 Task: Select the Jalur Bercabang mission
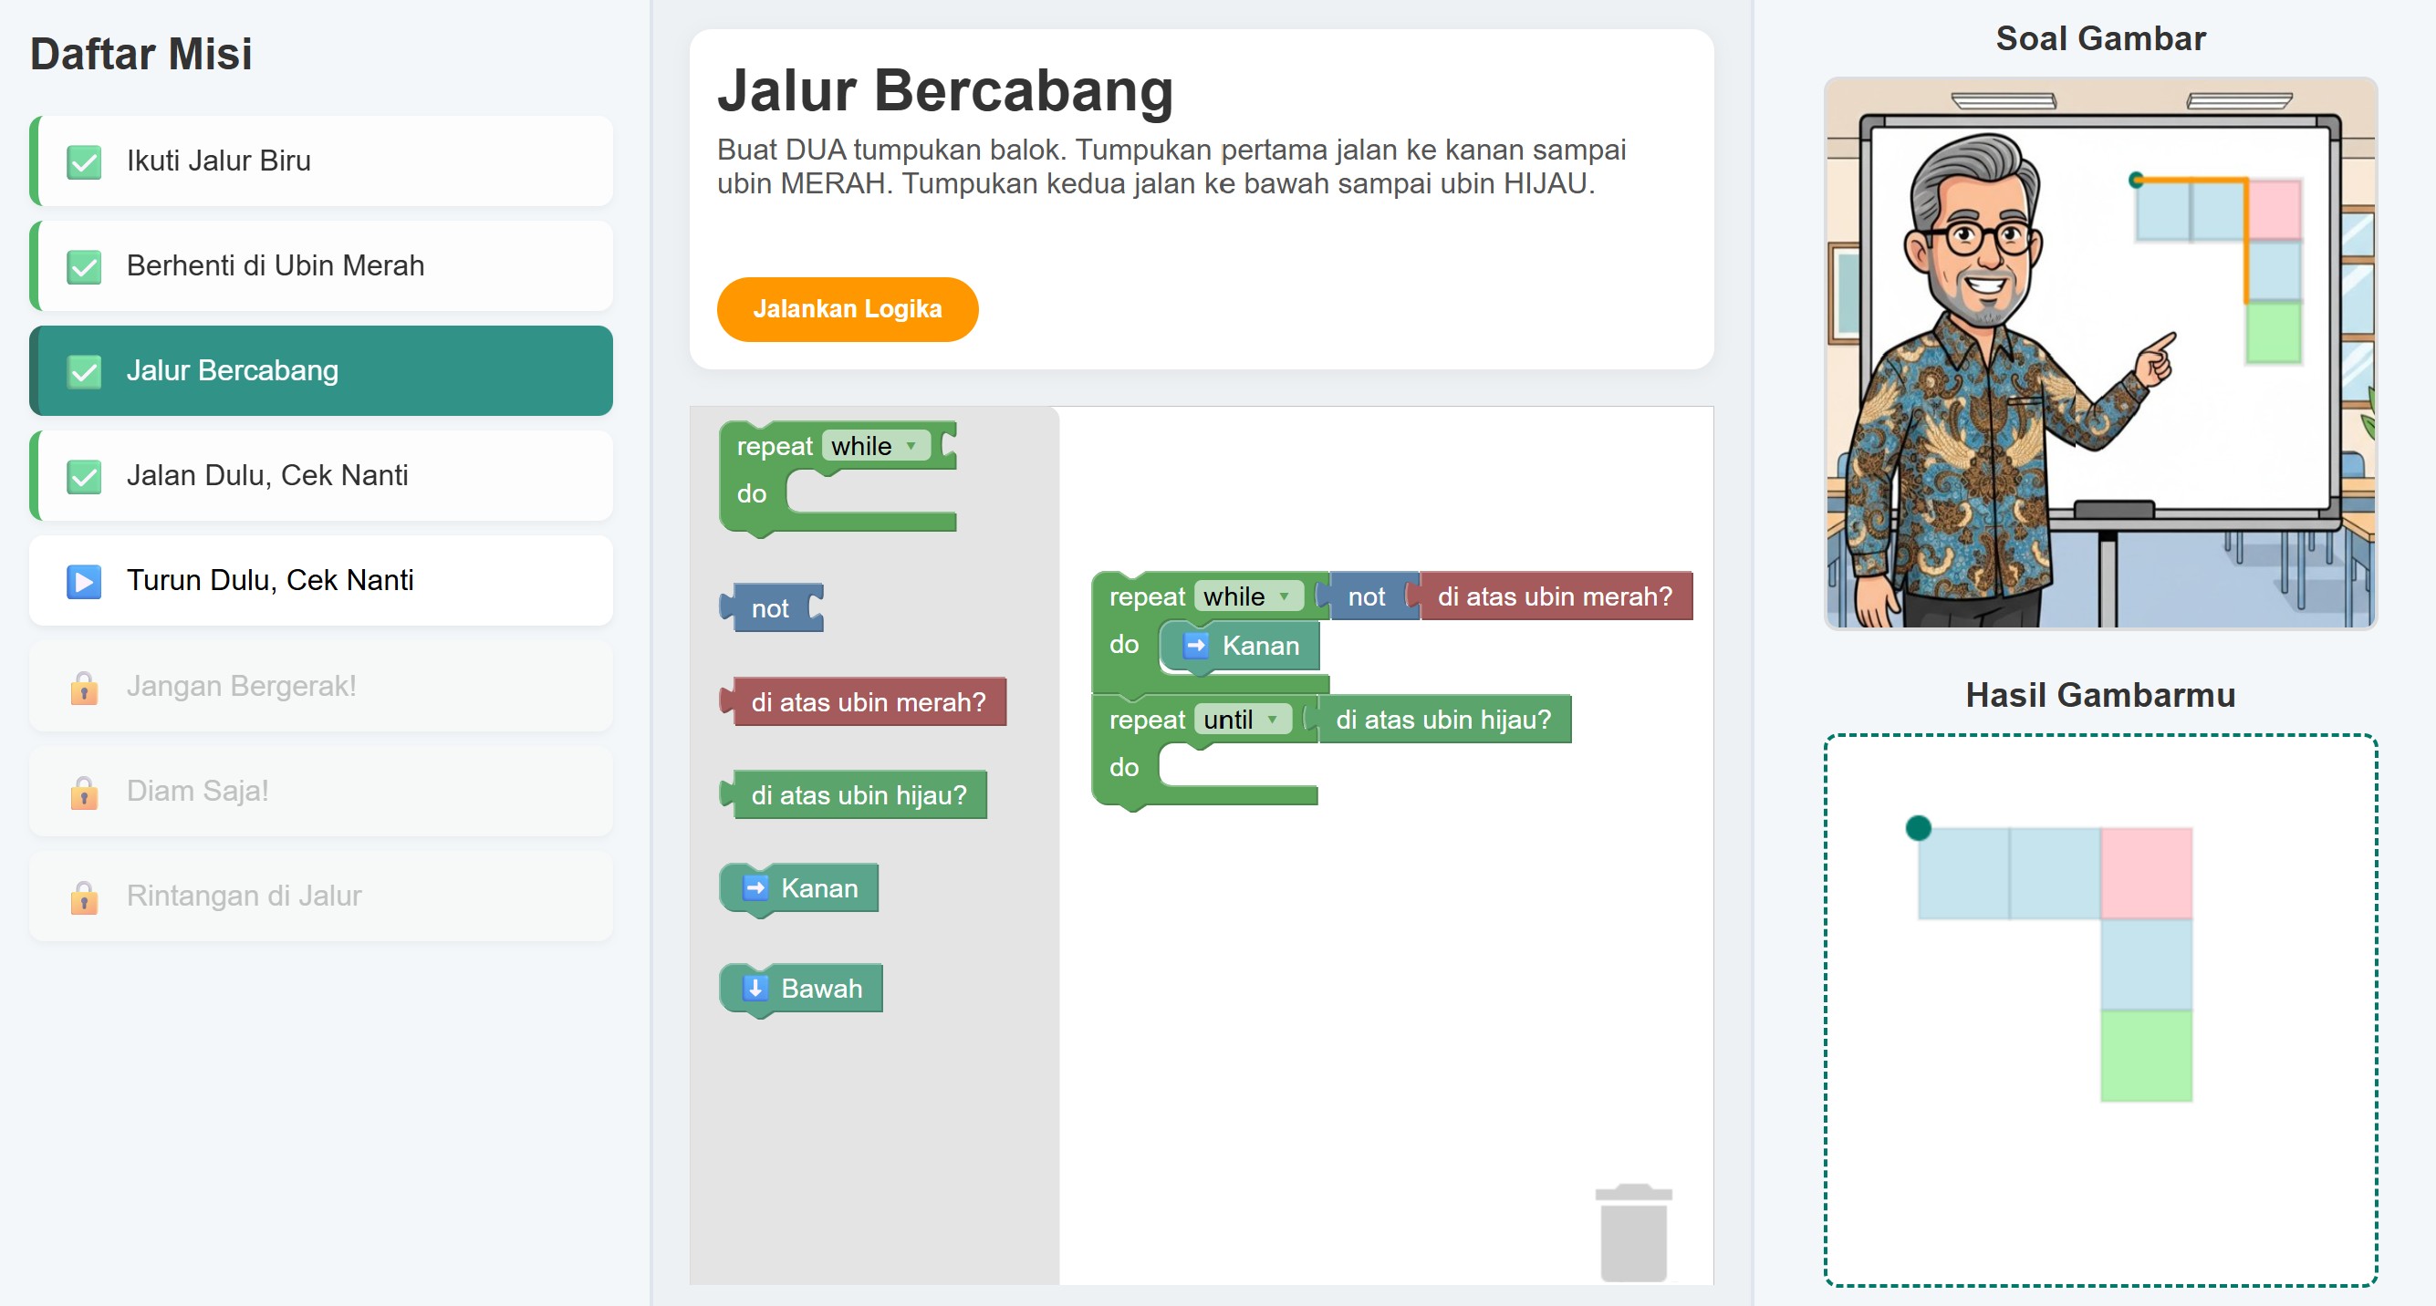point(321,370)
